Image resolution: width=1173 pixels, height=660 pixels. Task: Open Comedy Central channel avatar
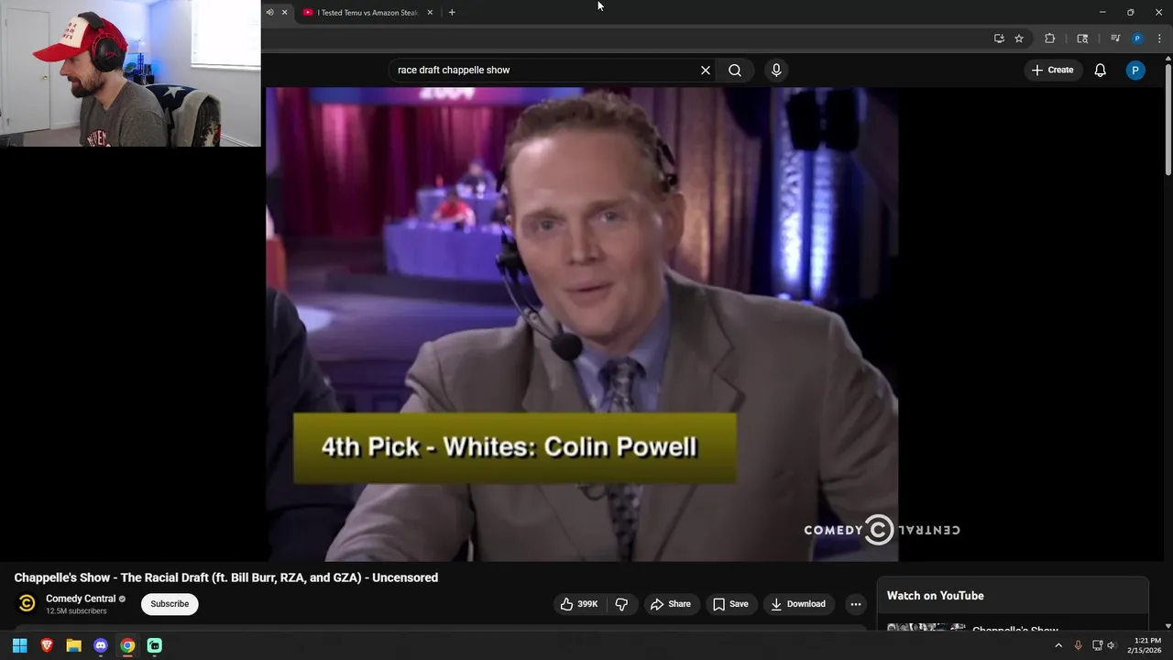[x=27, y=603]
